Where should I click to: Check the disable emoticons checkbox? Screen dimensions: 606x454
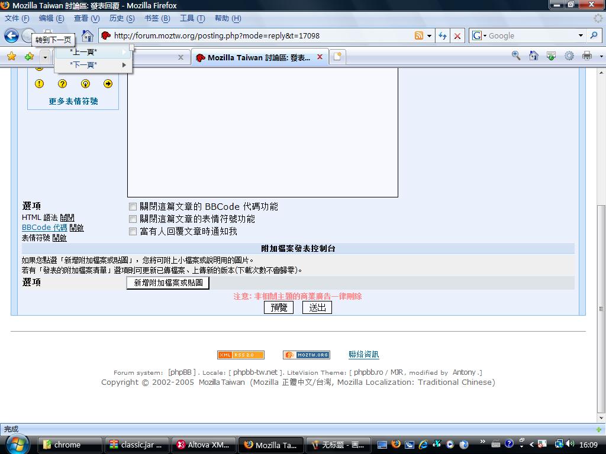pos(133,219)
